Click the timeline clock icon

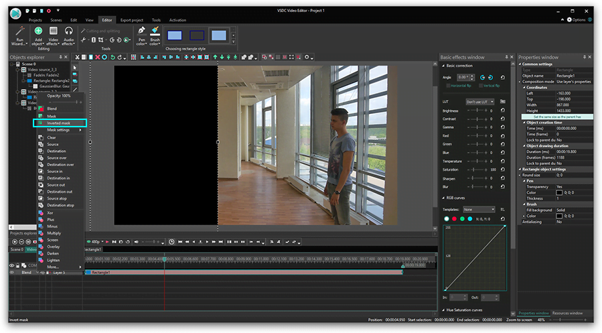coord(171,242)
